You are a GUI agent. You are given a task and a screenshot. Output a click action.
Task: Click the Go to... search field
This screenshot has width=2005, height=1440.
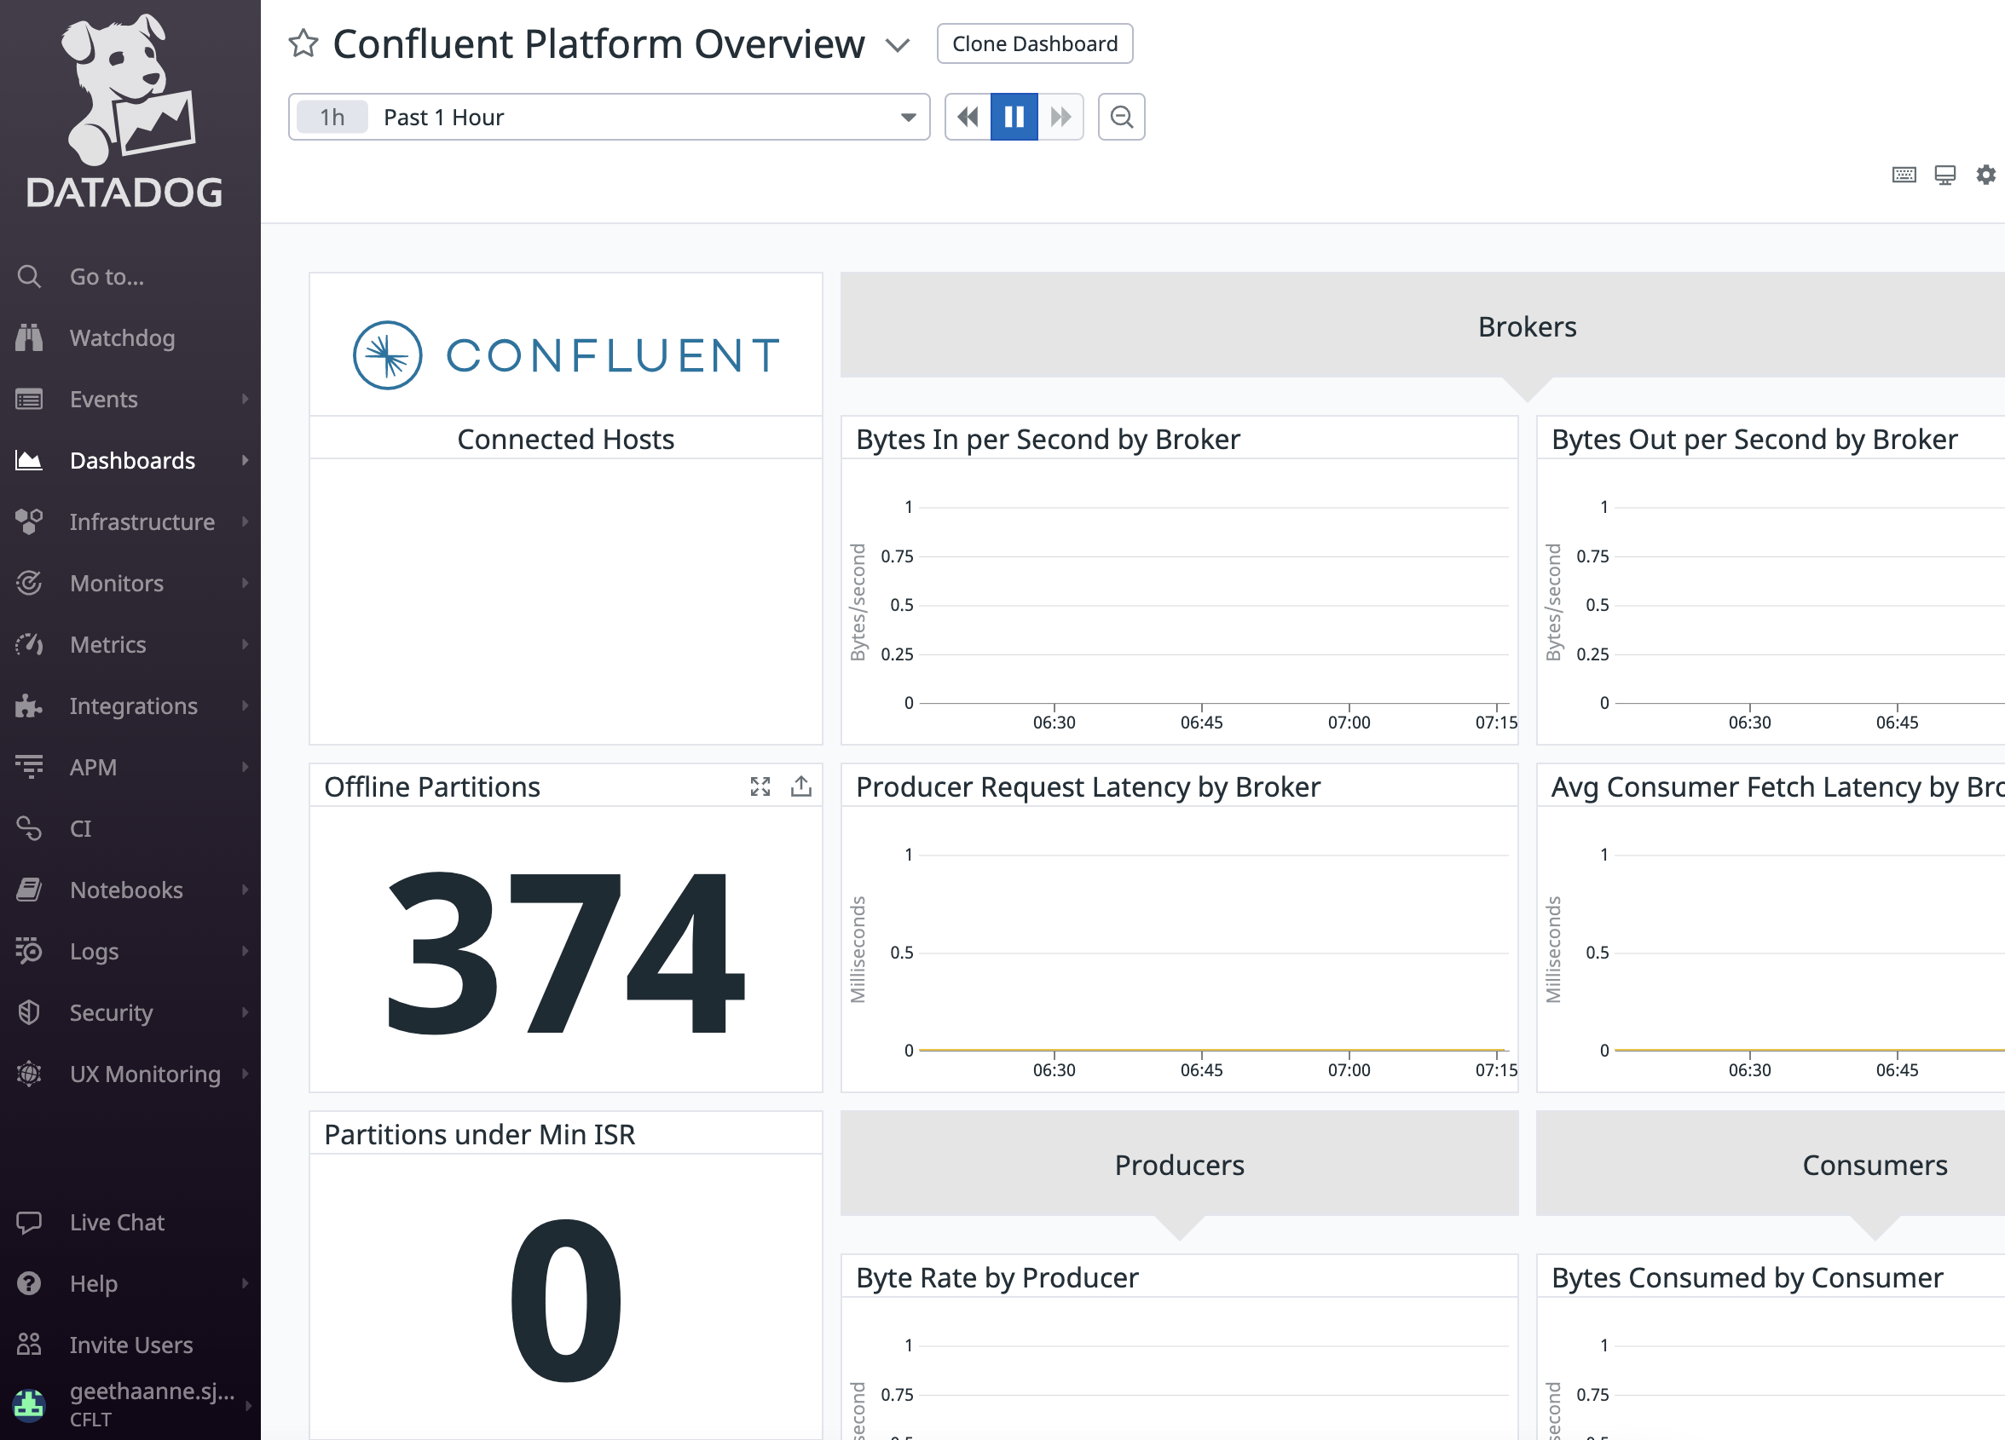[107, 277]
